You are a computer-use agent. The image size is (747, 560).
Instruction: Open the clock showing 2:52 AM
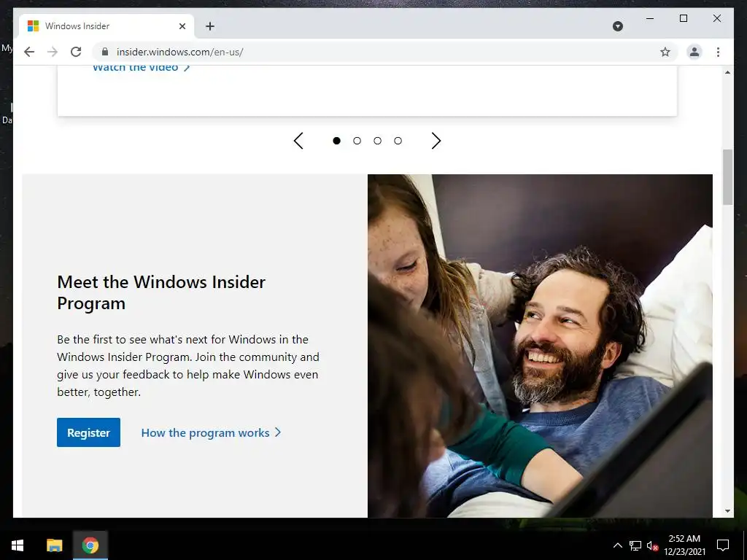[x=684, y=545]
